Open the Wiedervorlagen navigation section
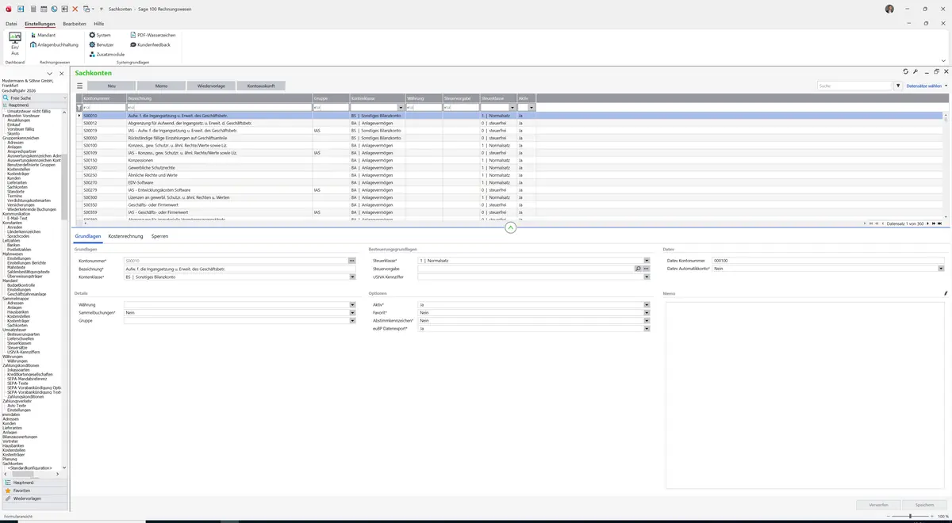This screenshot has height=523, width=952. click(33, 498)
